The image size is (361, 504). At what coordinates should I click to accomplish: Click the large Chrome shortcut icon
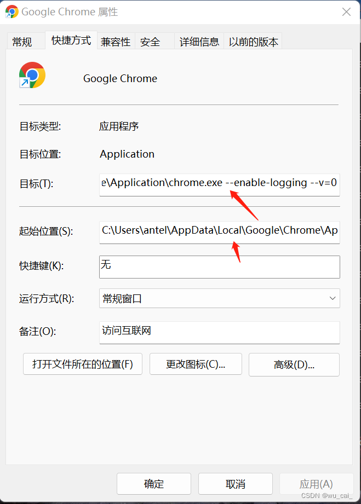pyautogui.click(x=32, y=75)
